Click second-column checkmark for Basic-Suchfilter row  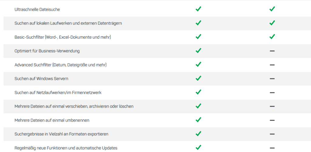coord(272,37)
